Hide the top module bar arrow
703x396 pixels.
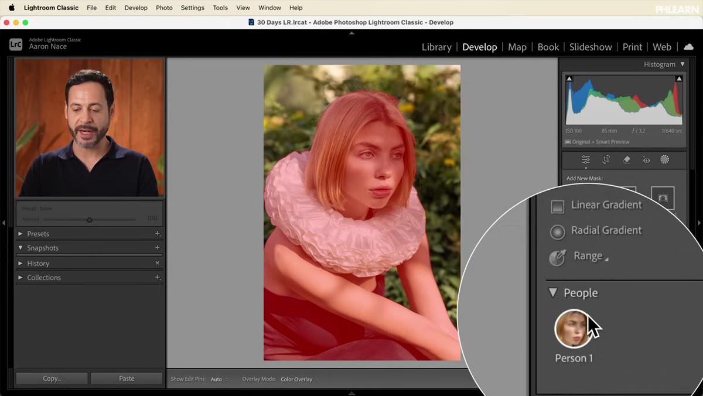point(351,33)
